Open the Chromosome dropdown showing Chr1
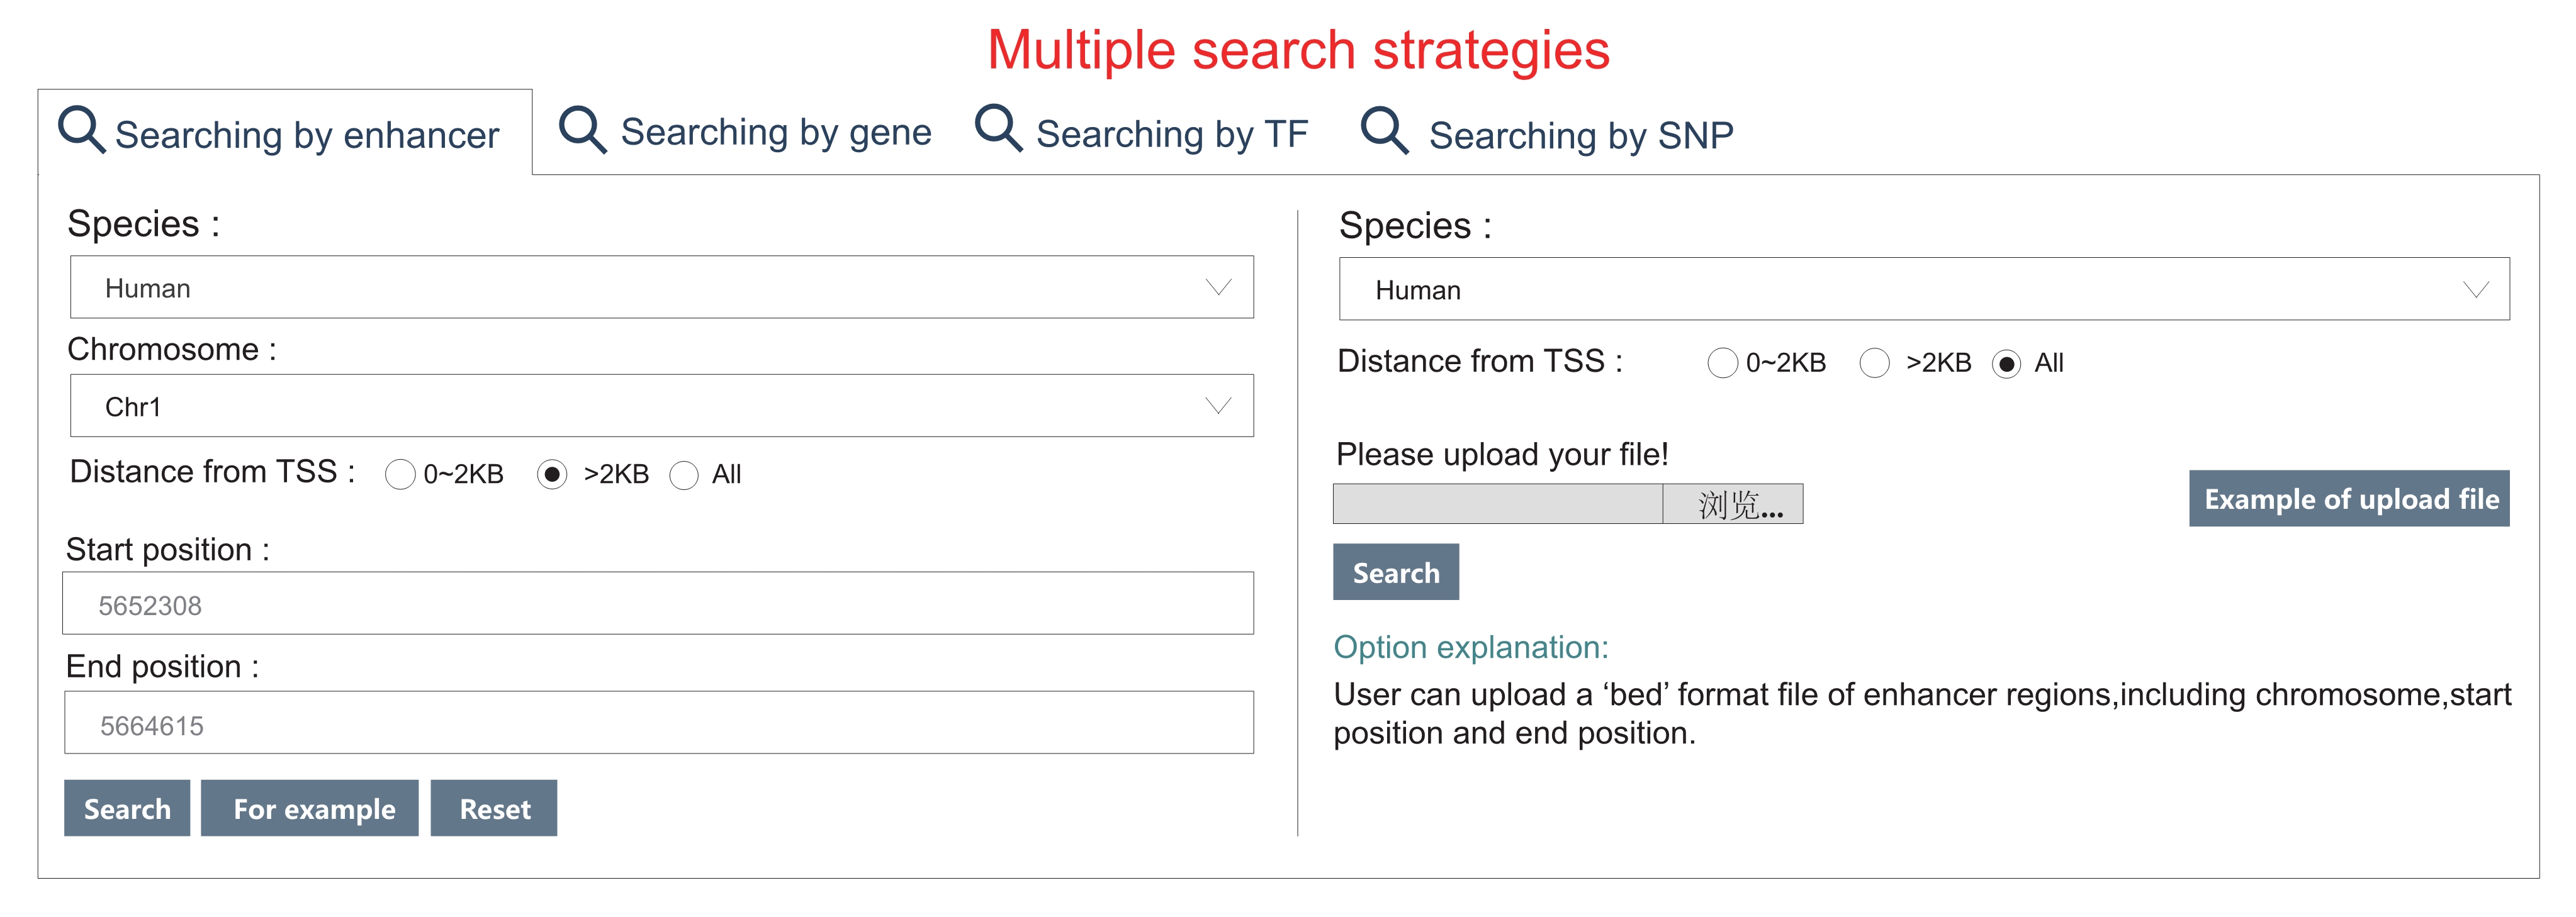Screen dimensions: 2576x917 point(662,406)
